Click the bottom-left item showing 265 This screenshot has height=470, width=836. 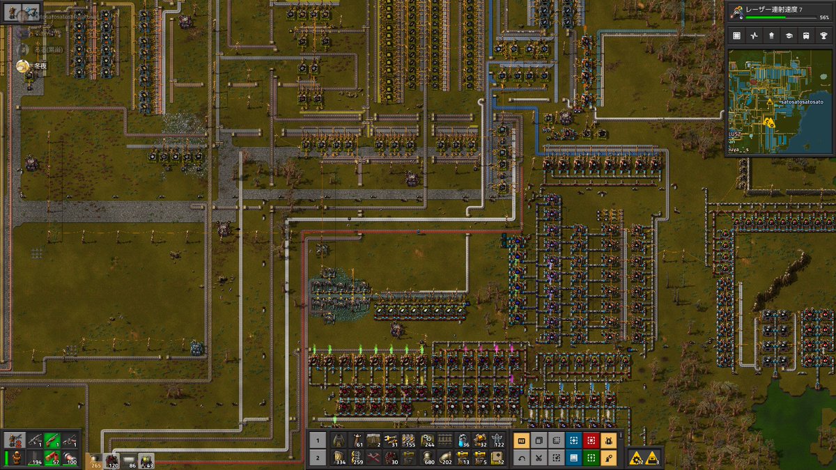(95, 460)
